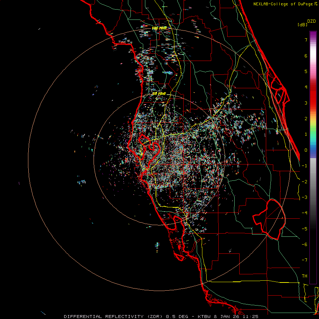The width and height of the screenshot is (319, 319).
Task: Click the KTBW radar site identifier
Action: coord(204,317)
